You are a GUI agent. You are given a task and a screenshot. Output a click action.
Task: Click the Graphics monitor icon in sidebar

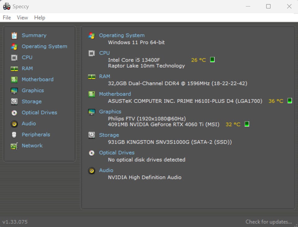(x=14, y=91)
